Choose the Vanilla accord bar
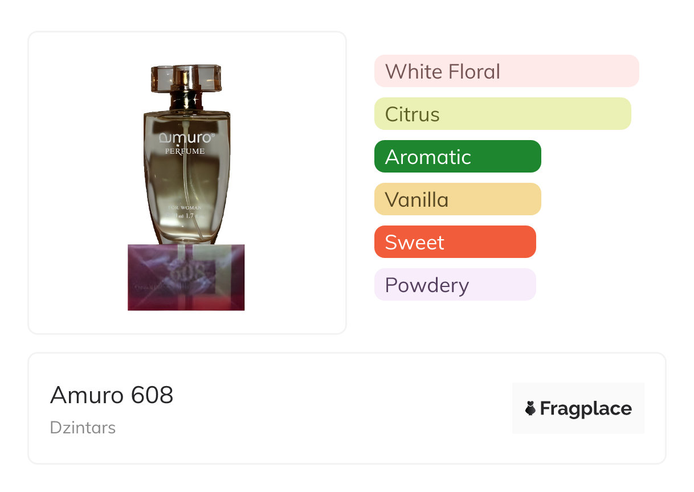The height and width of the screenshot is (492, 694). [457, 199]
